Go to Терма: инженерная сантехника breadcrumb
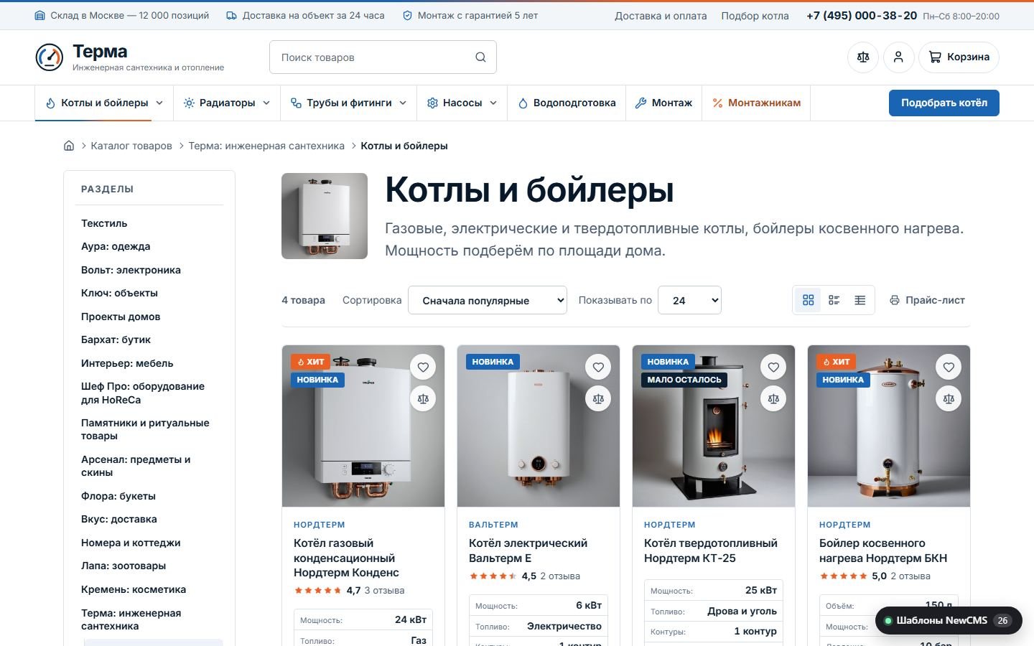Viewport: 1034px width, 646px height. click(x=266, y=146)
